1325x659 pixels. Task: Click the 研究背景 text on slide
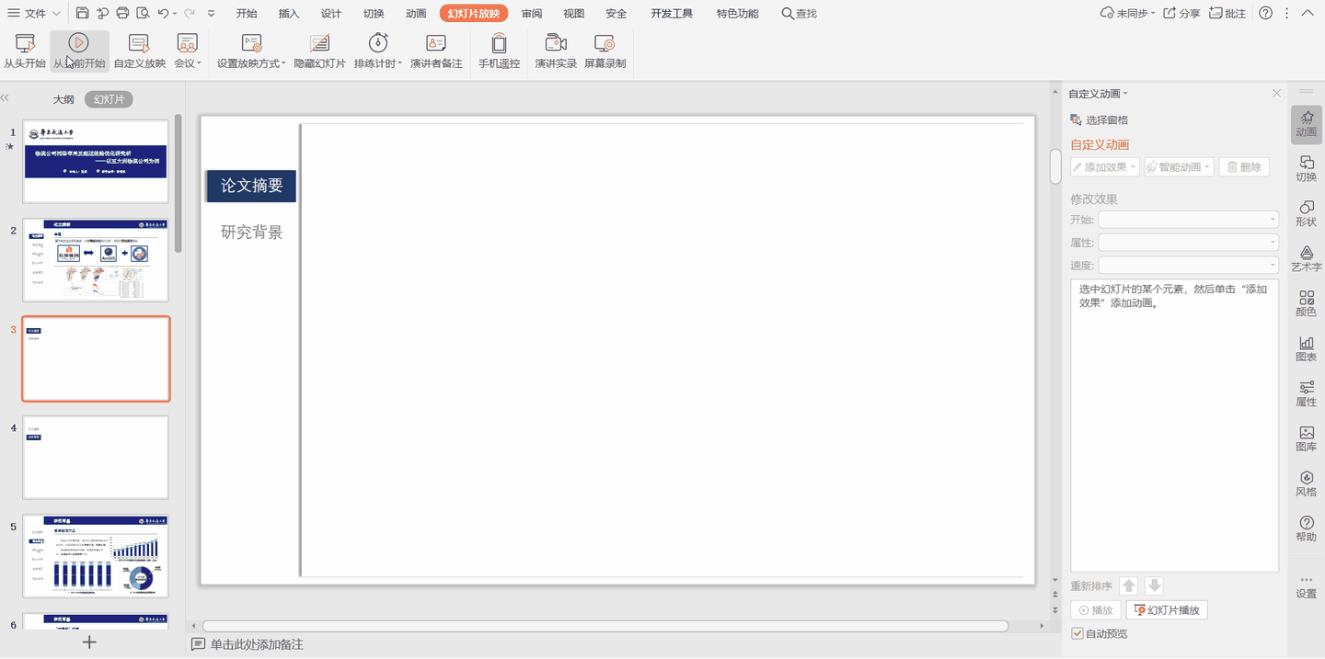(x=251, y=233)
